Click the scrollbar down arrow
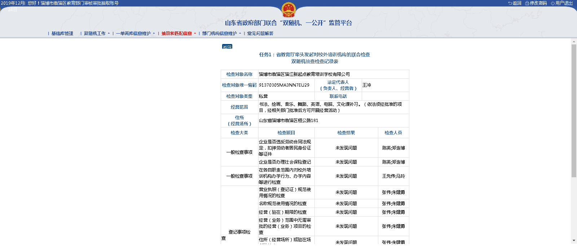 point(574,240)
